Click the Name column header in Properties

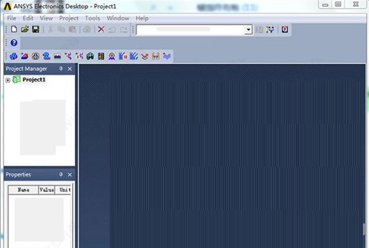(24, 190)
